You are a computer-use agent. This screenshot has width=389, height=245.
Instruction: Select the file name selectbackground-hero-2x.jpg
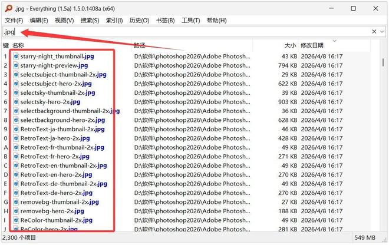click(62, 120)
